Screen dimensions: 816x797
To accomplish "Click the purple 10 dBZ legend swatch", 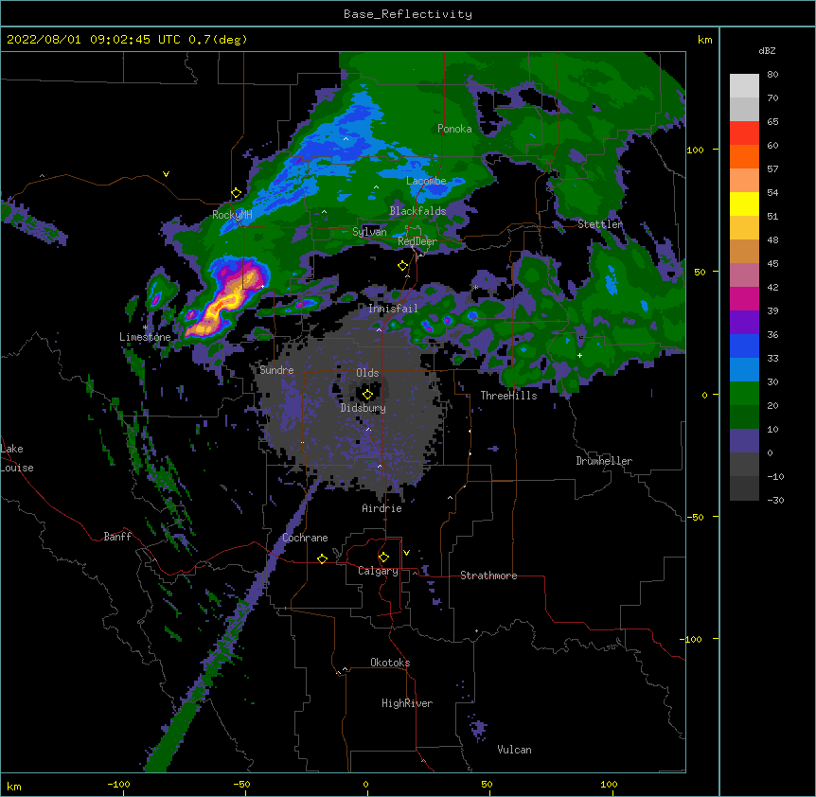I will (744, 441).
